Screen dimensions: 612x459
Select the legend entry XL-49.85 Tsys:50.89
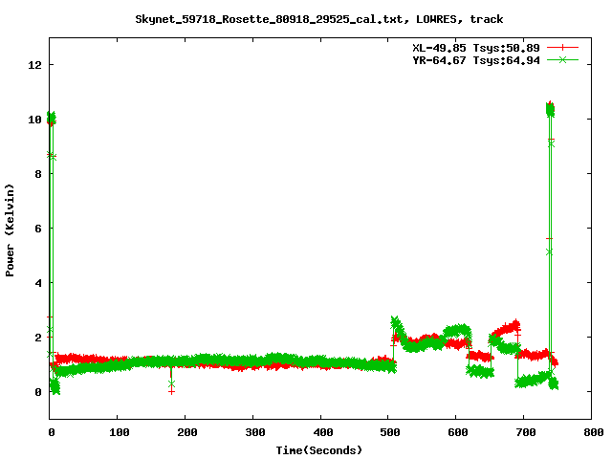[x=476, y=48]
